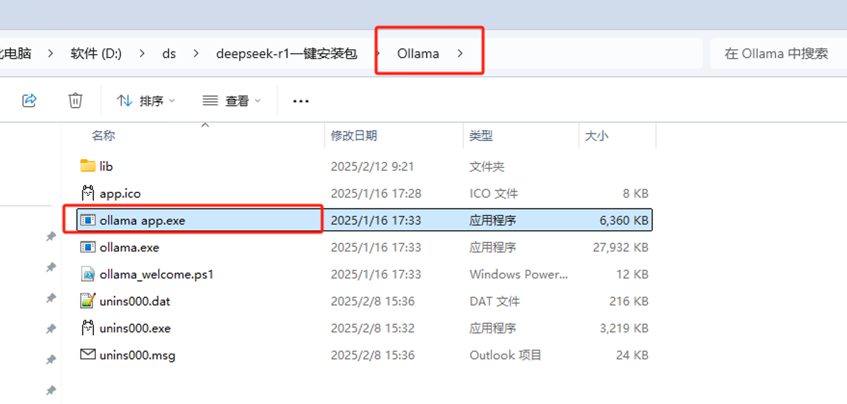Open the 查看 view dropdown
Screen dimensions: 847x404
pos(232,101)
